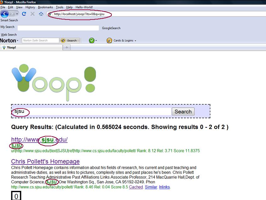Click the GoogleSearch toolbar button
The height and width of the screenshot is (200, 266).
click(x=111, y=28)
